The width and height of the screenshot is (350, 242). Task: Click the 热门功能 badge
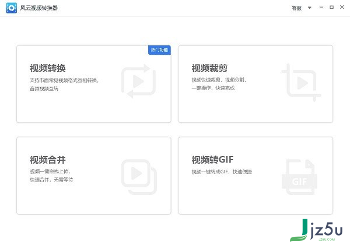pos(159,50)
